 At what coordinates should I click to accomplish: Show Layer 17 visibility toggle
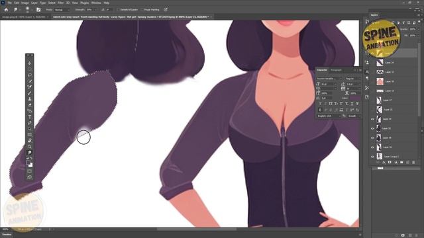372,100
